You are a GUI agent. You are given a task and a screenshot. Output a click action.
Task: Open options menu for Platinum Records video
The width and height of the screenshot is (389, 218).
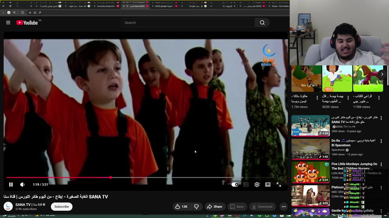click(381, 188)
